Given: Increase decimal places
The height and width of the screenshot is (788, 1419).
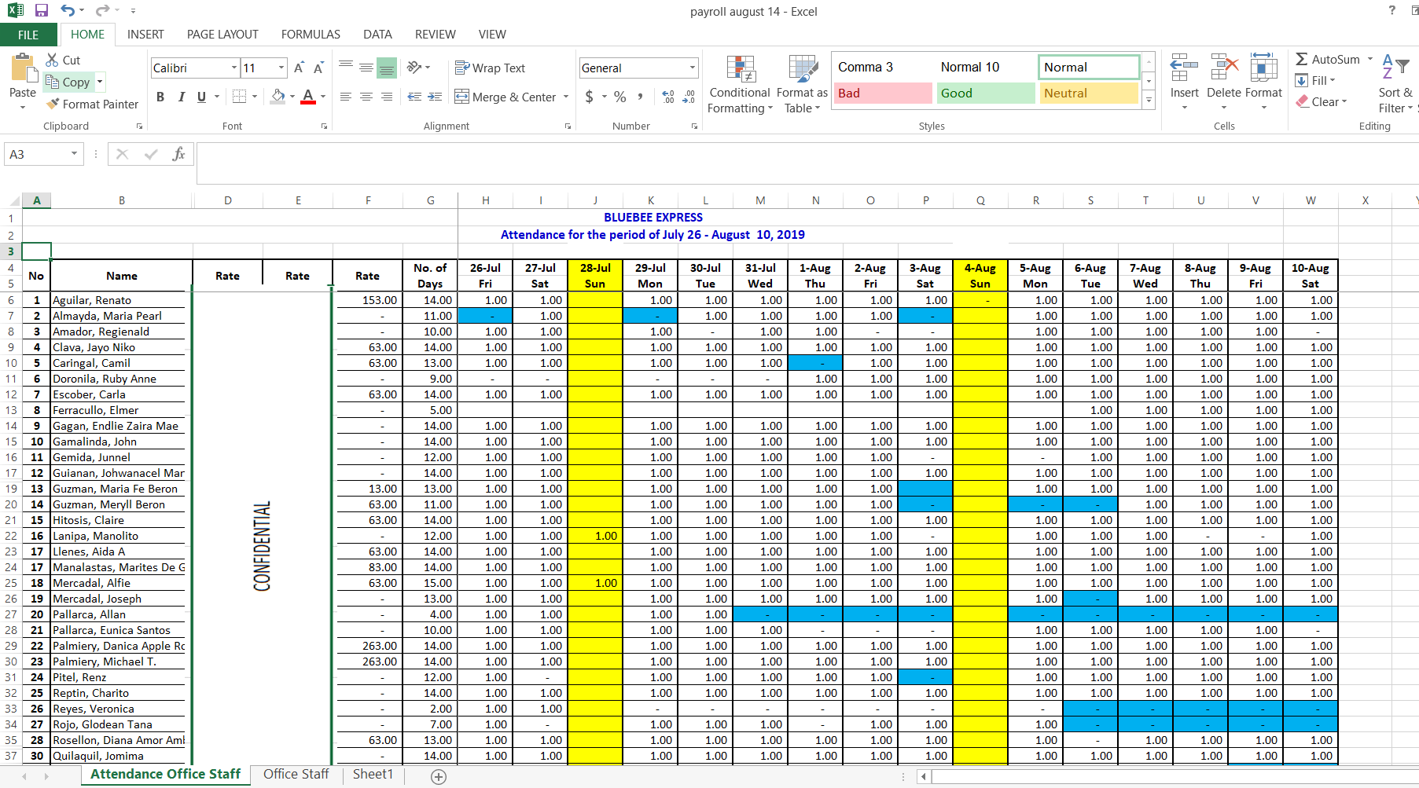Looking at the screenshot, I should [668, 97].
